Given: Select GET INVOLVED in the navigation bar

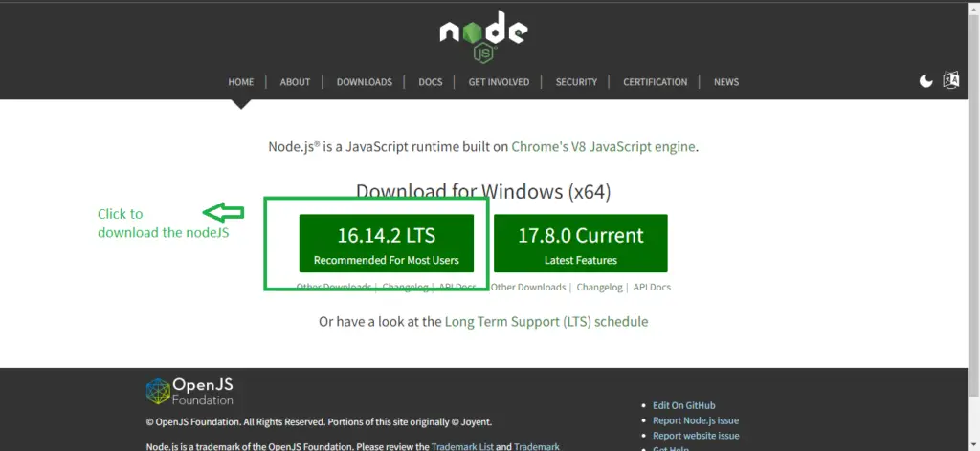Looking at the screenshot, I should click(499, 82).
